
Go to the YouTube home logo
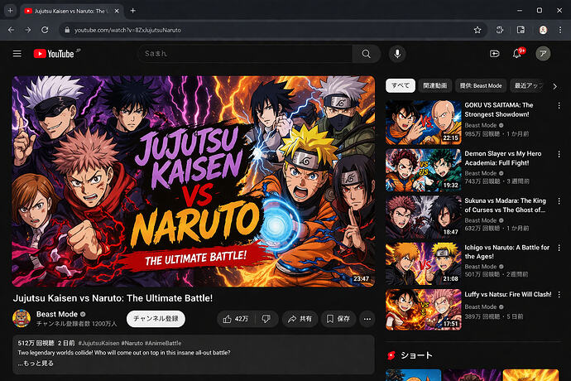(x=54, y=54)
